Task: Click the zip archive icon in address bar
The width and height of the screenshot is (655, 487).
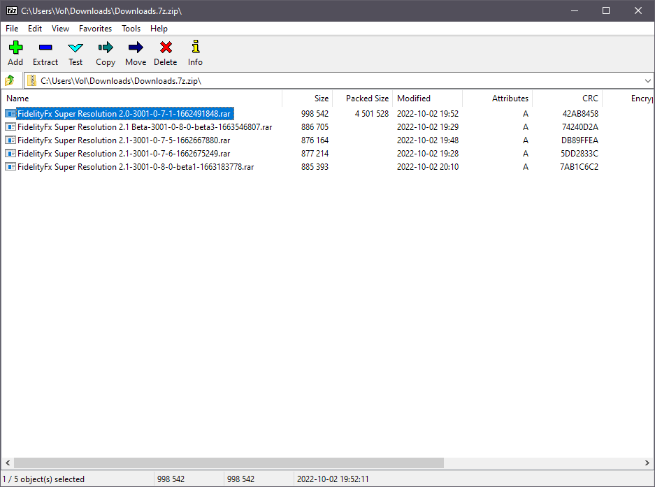Action: [x=31, y=80]
